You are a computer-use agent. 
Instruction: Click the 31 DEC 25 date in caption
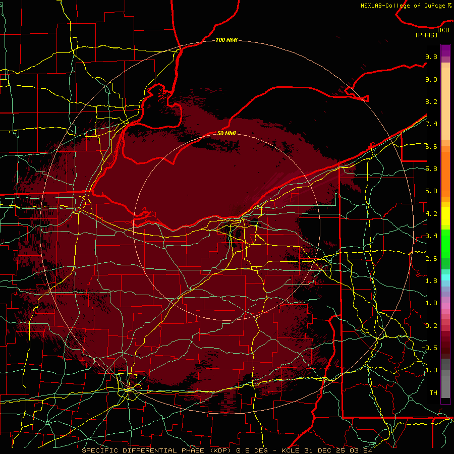point(324,450)
